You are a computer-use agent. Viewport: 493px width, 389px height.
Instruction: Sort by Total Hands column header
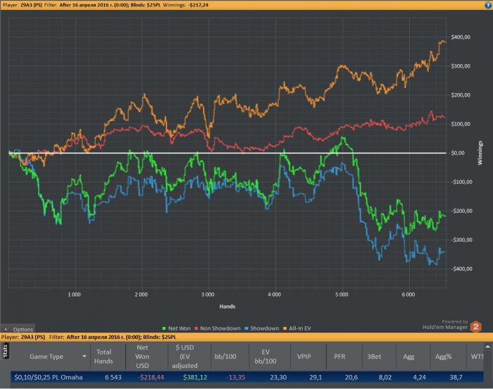coord(104,357)
